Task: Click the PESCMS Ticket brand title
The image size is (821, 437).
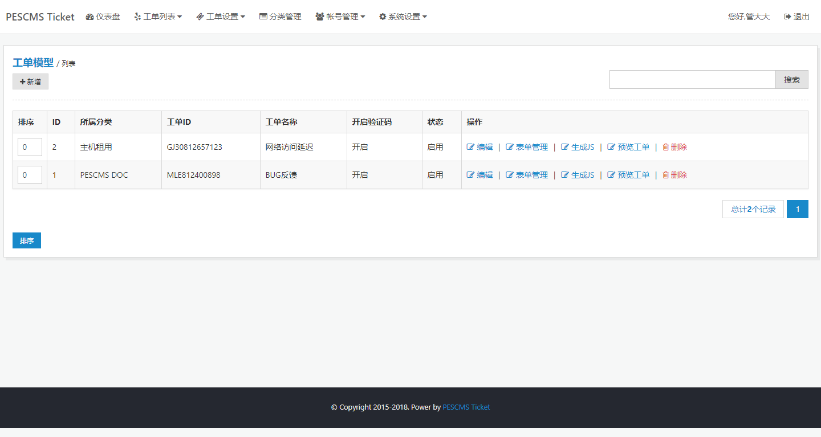Action: [x=40, y=17]
